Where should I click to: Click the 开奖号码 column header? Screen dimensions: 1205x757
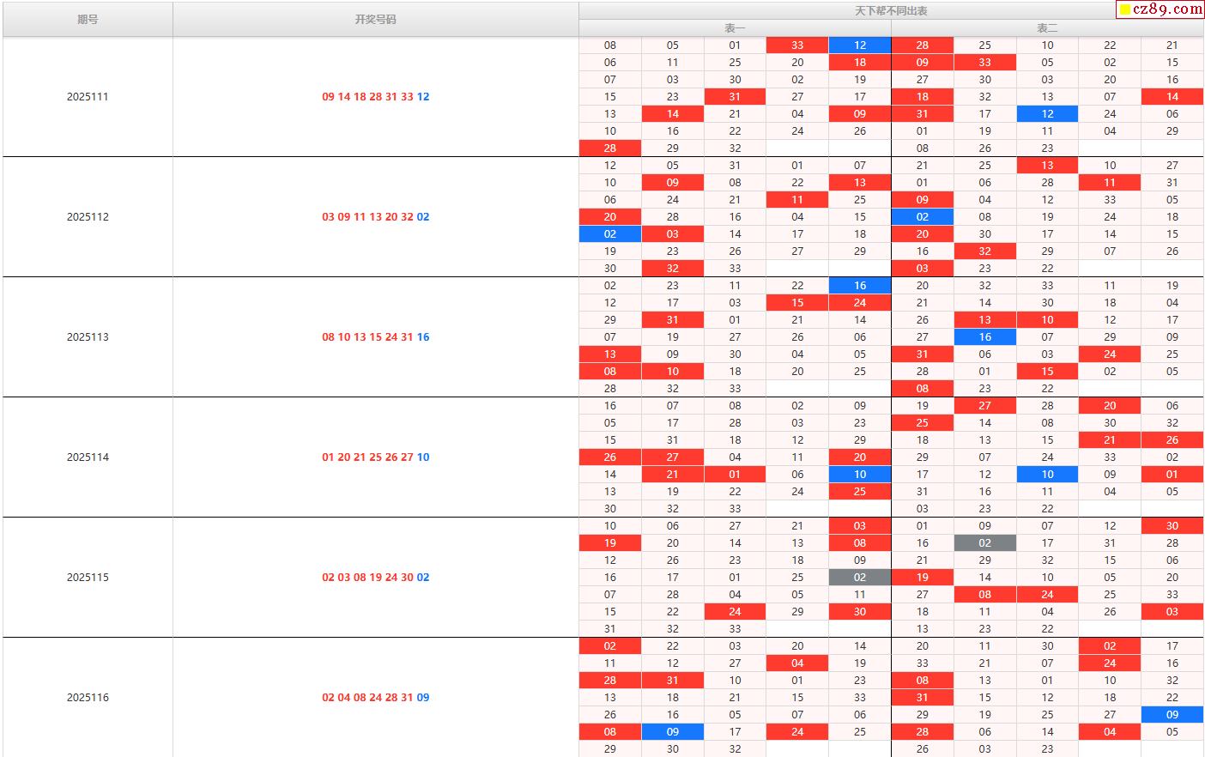click(x=375, y=19)
